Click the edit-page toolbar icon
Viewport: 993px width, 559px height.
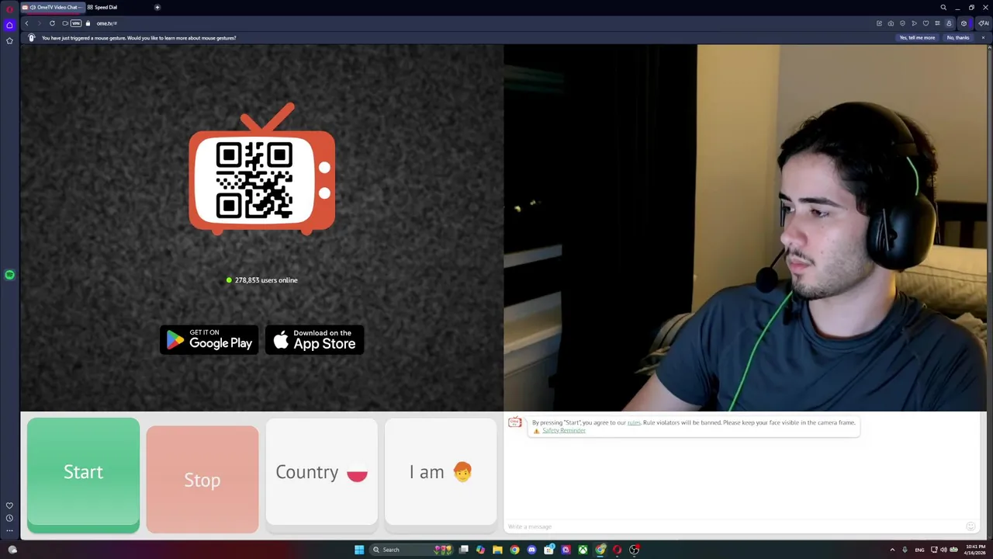[879, 23]
